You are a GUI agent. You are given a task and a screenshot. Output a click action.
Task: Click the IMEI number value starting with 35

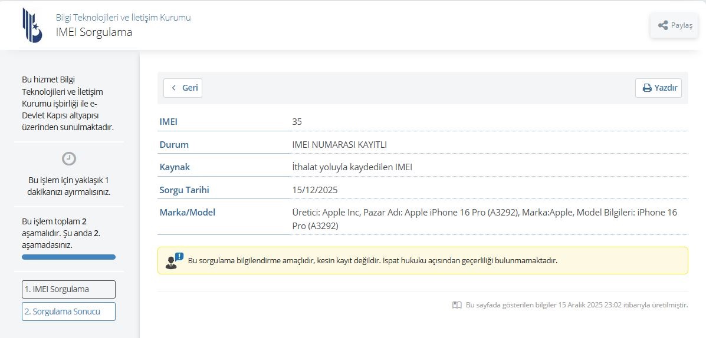click(297, 122)
